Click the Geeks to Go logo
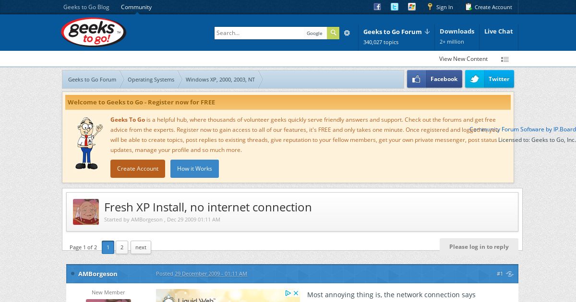The width and height of the screenshot is (576, 302). pos(94,32)
